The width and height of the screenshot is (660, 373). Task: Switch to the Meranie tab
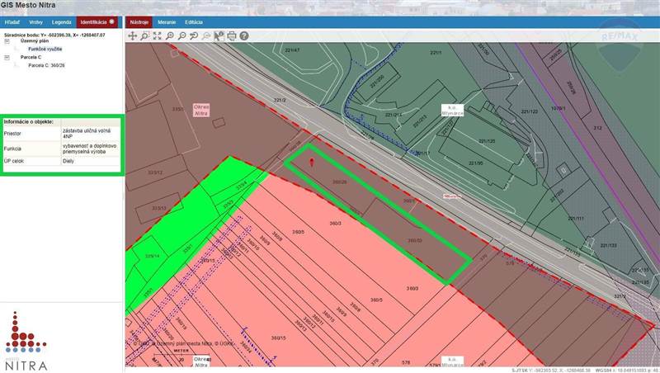pos(167,22)
